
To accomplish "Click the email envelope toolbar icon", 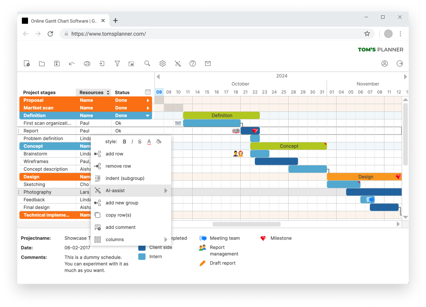I will click(208, 63).
